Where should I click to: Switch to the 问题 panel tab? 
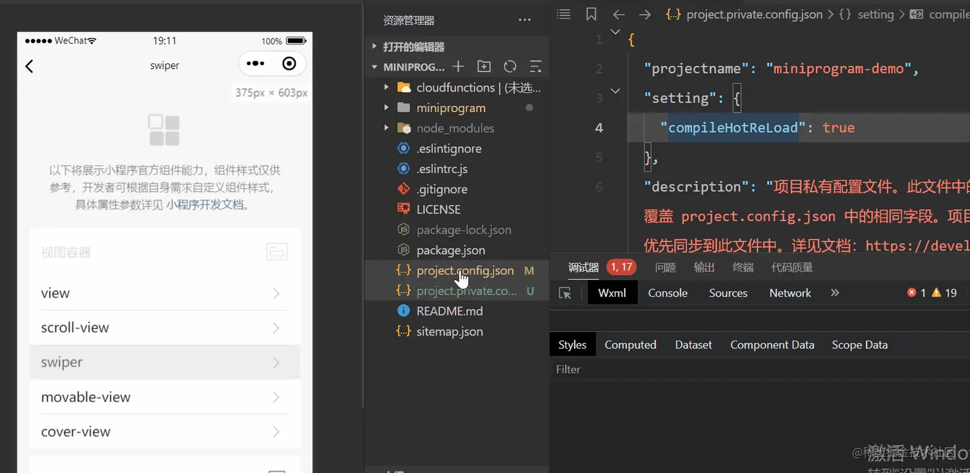(666, 267)
